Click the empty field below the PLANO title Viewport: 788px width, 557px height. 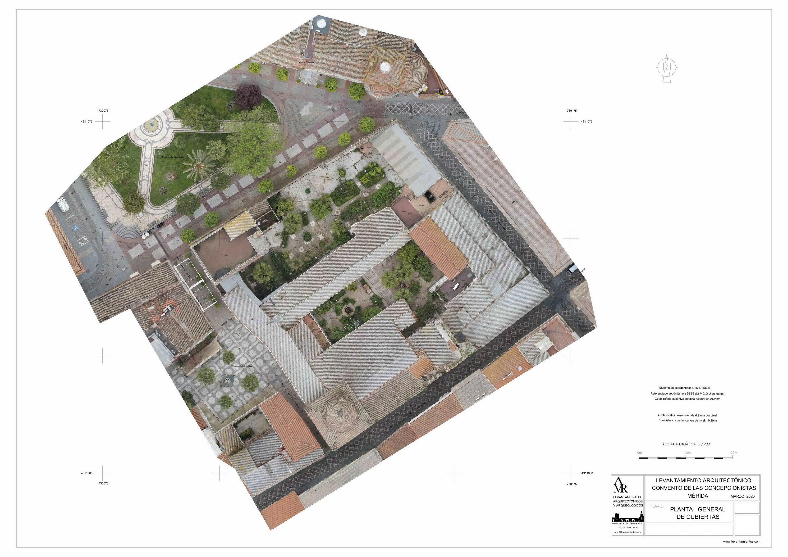click(689, 529)
